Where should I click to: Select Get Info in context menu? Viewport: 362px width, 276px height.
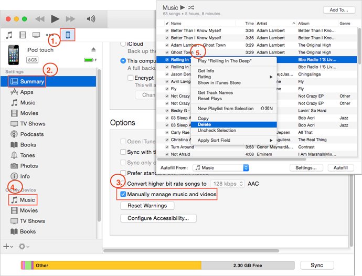pyautogui.click(x=206, y=71)
